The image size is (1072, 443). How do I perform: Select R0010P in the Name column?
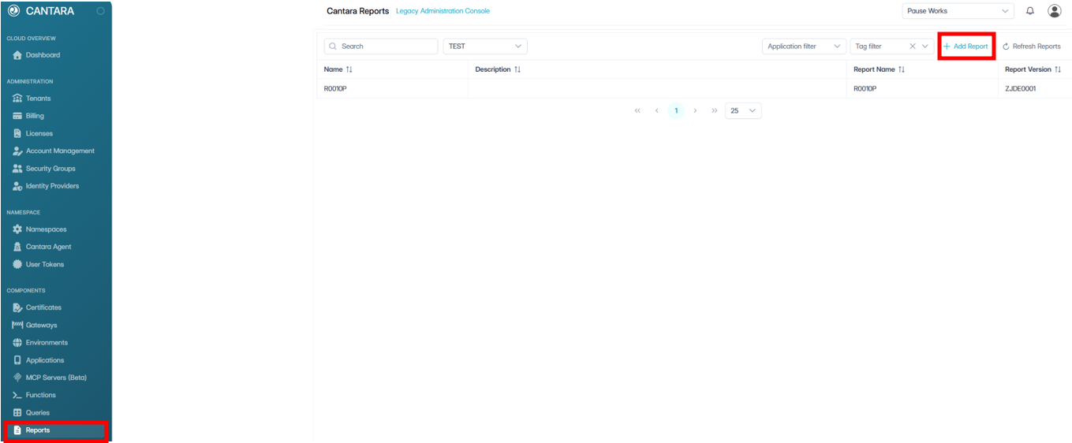335,89
